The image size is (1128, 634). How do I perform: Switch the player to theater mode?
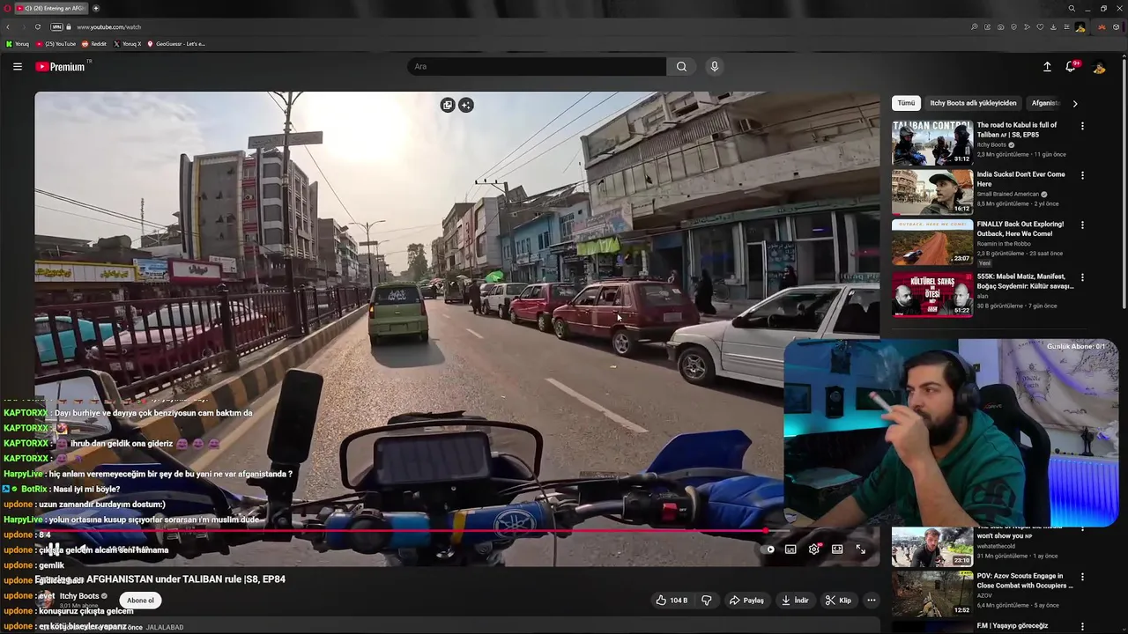click(837, 549)
